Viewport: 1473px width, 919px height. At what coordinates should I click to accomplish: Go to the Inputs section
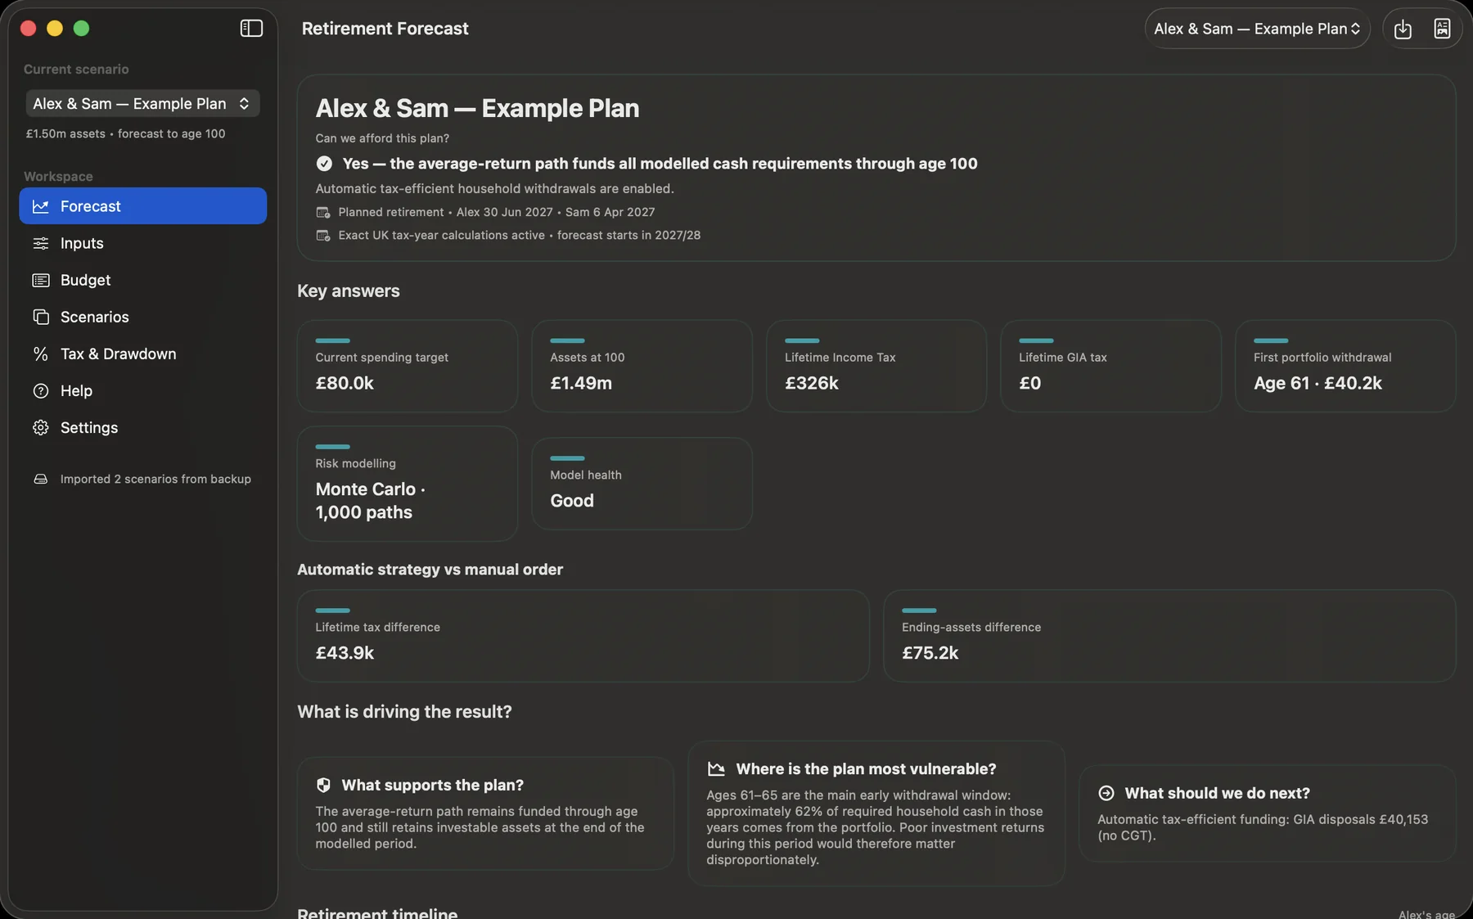(x=142, y=243)
